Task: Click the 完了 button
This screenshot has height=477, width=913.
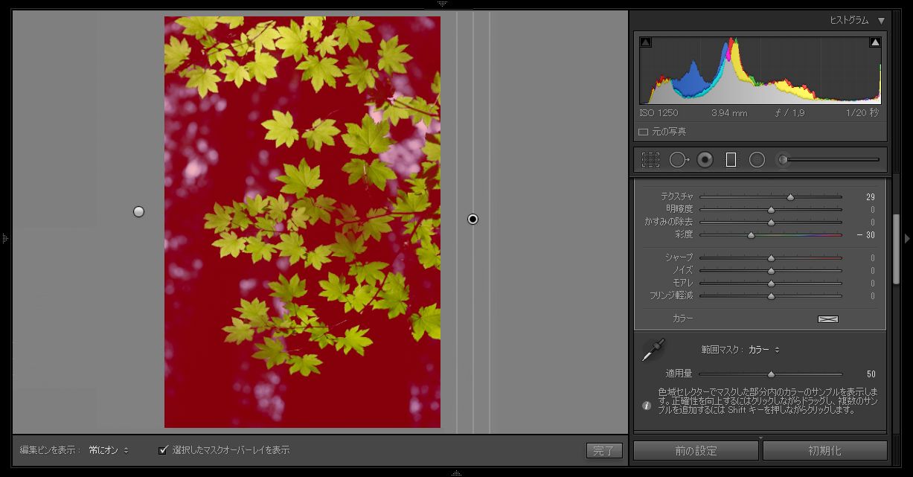Action: [603, 450]
